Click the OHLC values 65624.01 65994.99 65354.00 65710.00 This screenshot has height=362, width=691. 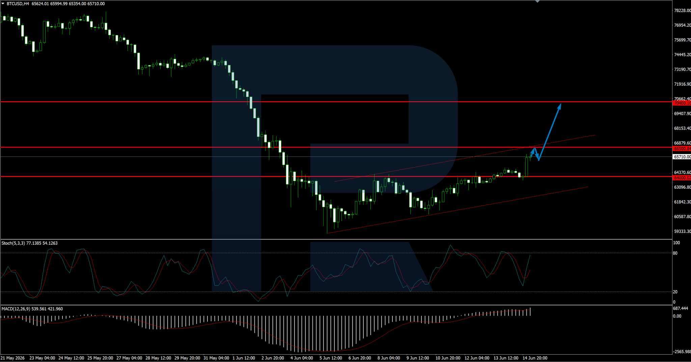[x=68, y=4]
